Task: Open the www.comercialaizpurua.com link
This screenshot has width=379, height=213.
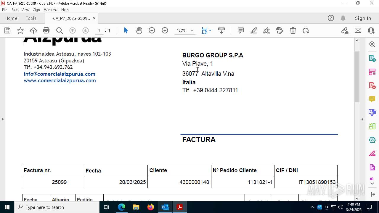Action: pyautogui.click(x=60, y=80)
